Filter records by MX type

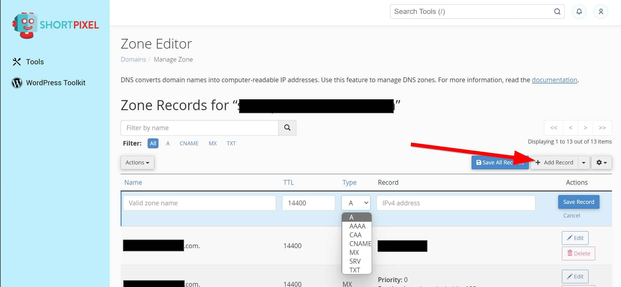[212, 143]
